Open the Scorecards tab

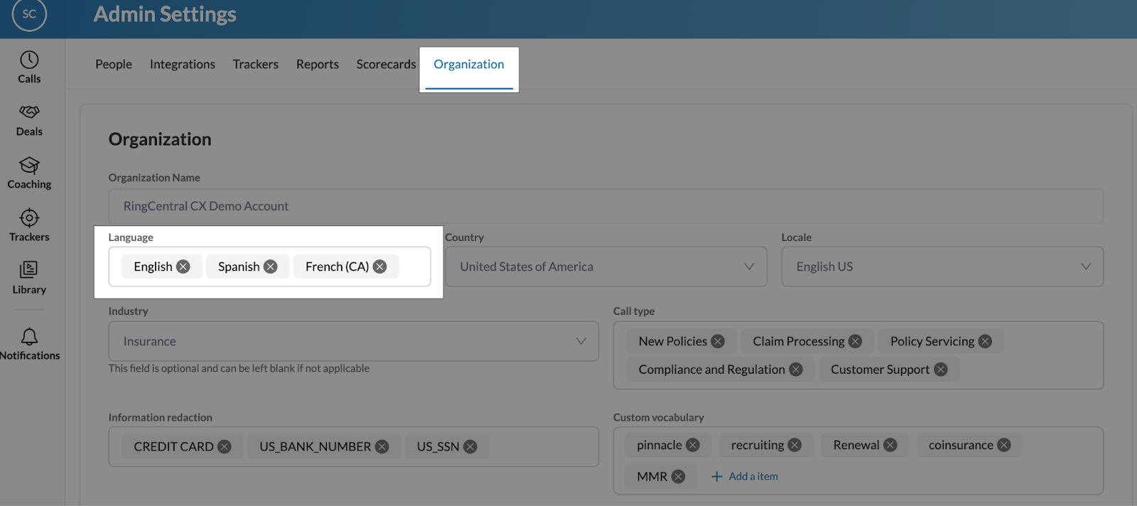click(386, 64)
